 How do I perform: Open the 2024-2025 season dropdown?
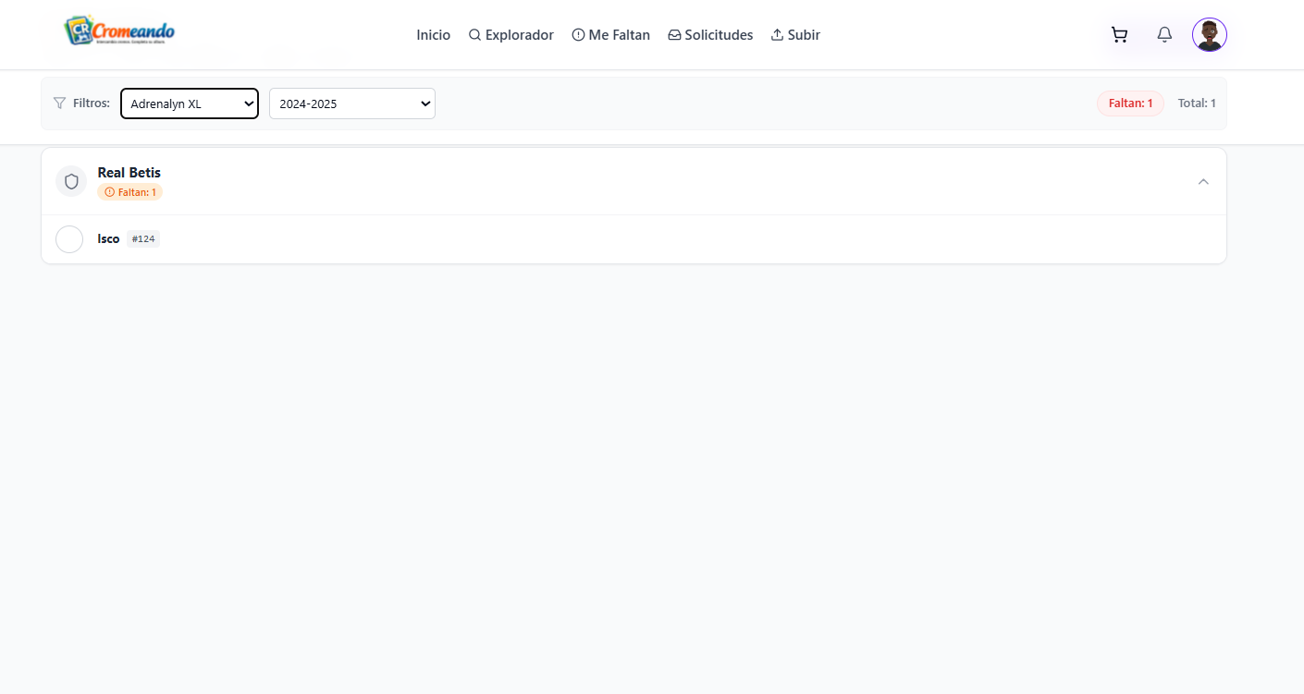(x=351, y=103)
